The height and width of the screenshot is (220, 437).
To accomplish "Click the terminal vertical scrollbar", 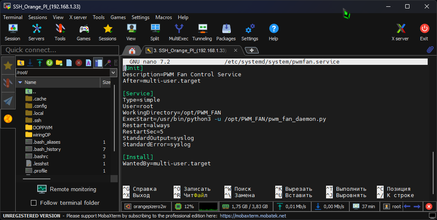I will click(x=433, y=172).
